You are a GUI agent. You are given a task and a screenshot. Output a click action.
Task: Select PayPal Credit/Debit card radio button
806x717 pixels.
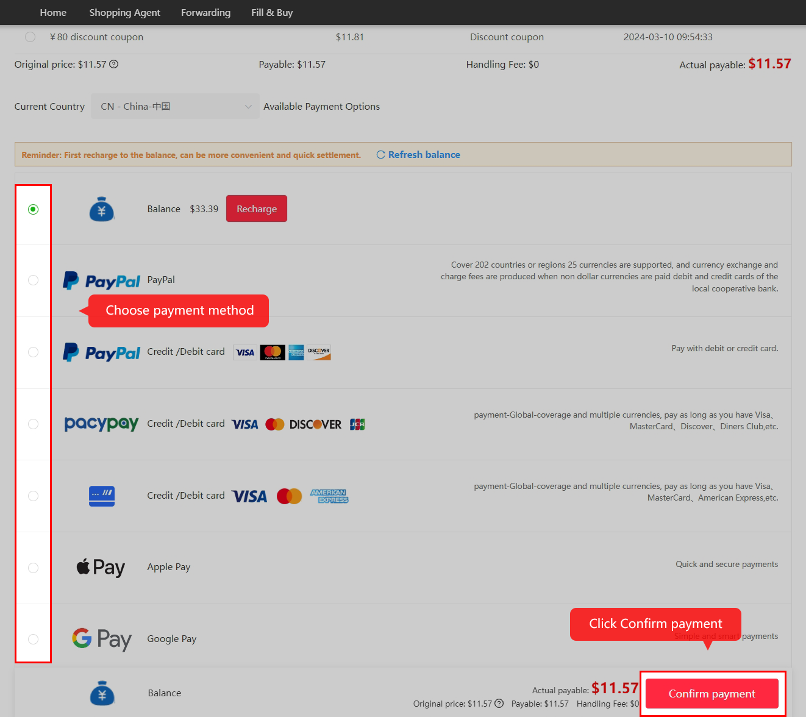coord(34,352)
